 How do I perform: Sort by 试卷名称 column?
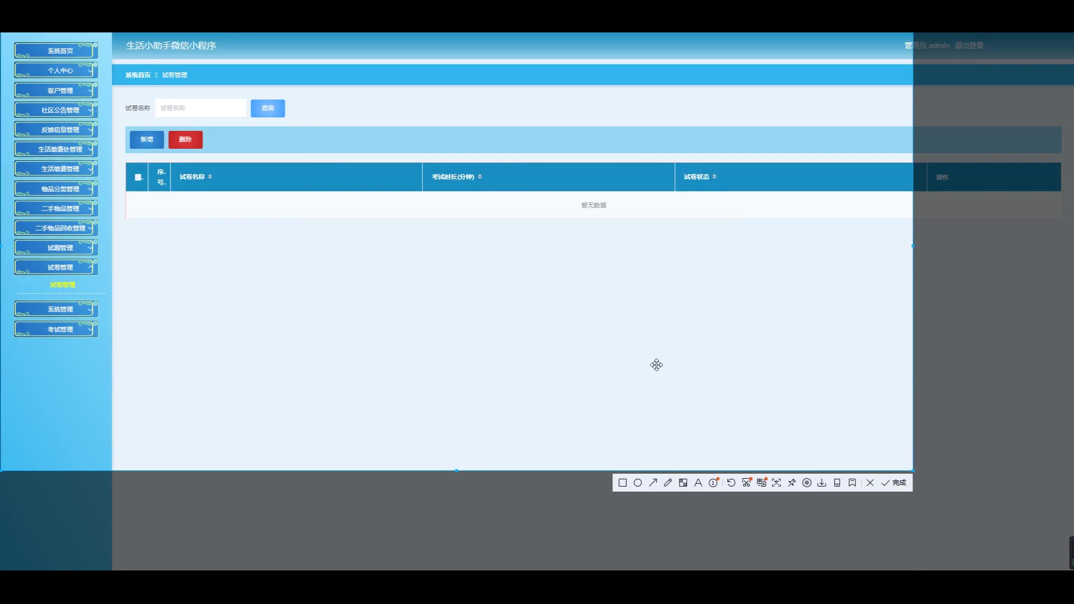tap(210, 177)
